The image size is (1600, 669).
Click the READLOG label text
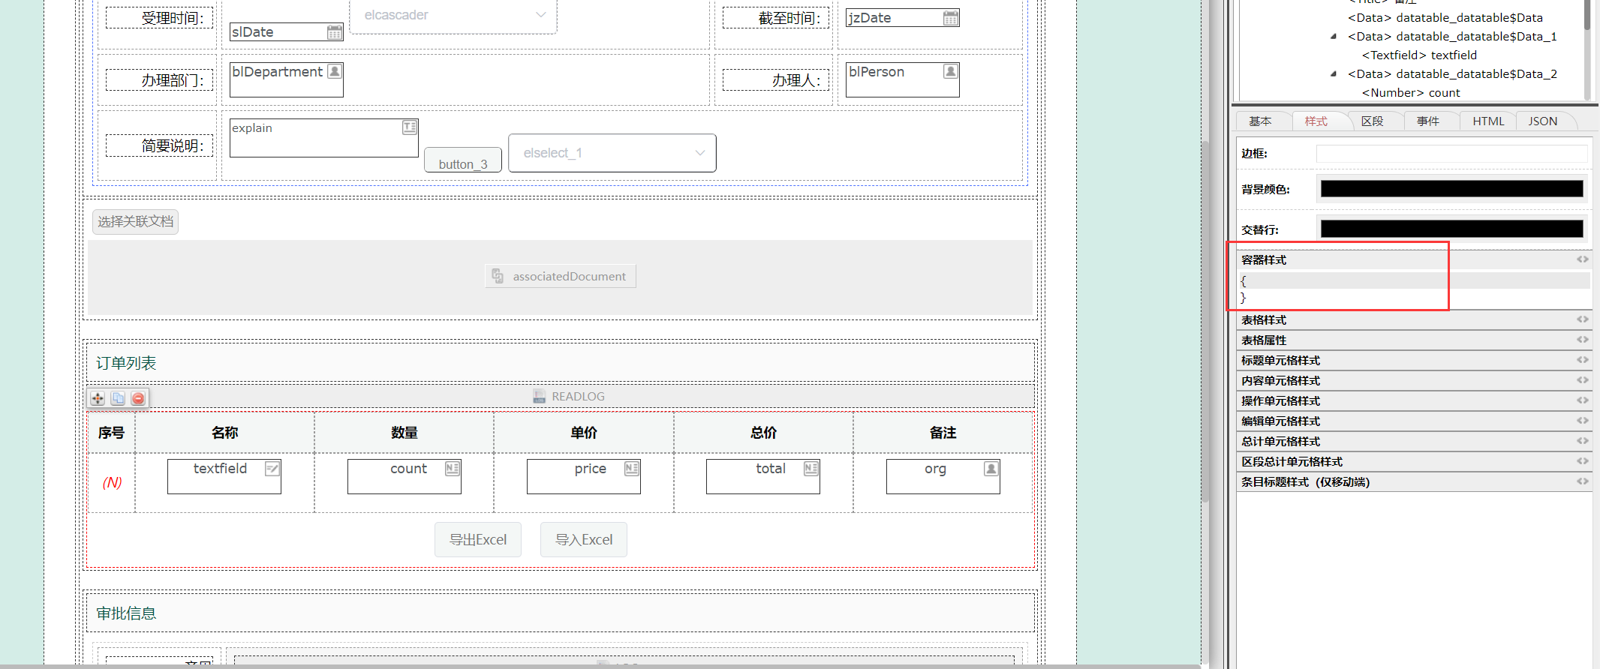tap(578, 397)
